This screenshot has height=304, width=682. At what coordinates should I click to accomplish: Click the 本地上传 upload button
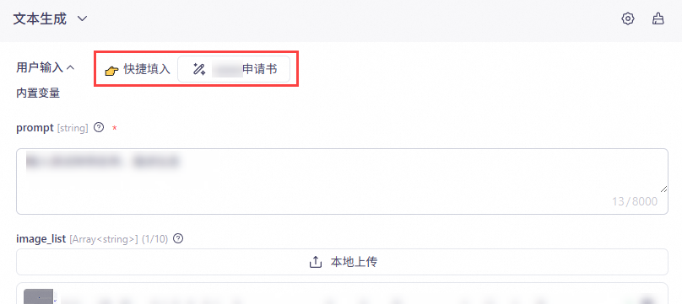coord(342,262)
